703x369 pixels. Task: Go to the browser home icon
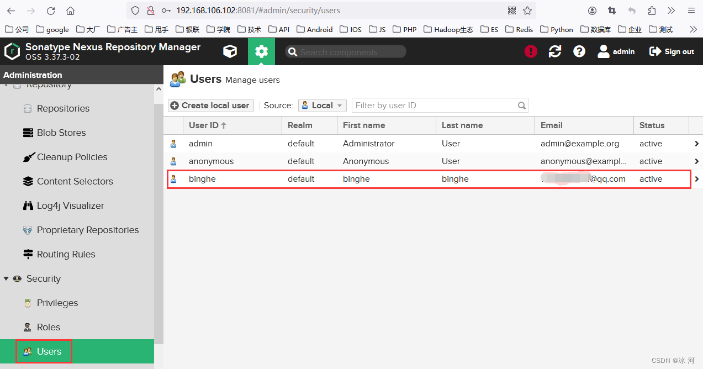point(70,10)
